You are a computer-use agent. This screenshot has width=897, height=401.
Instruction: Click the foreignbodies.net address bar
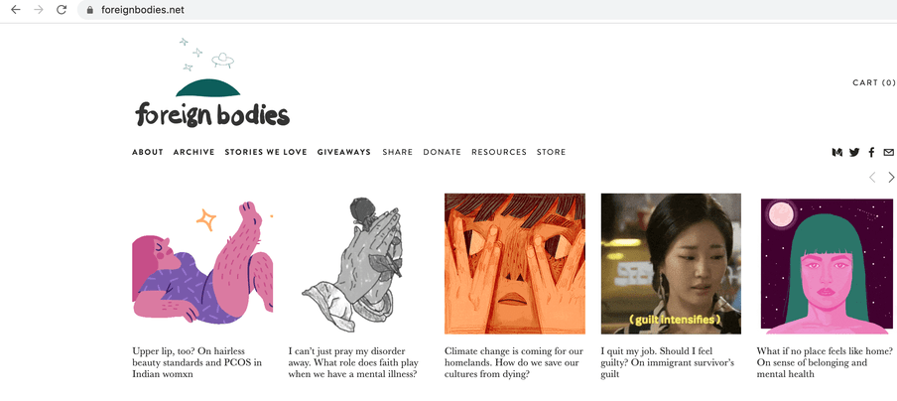pyautogui.click(x=486, y=10)
